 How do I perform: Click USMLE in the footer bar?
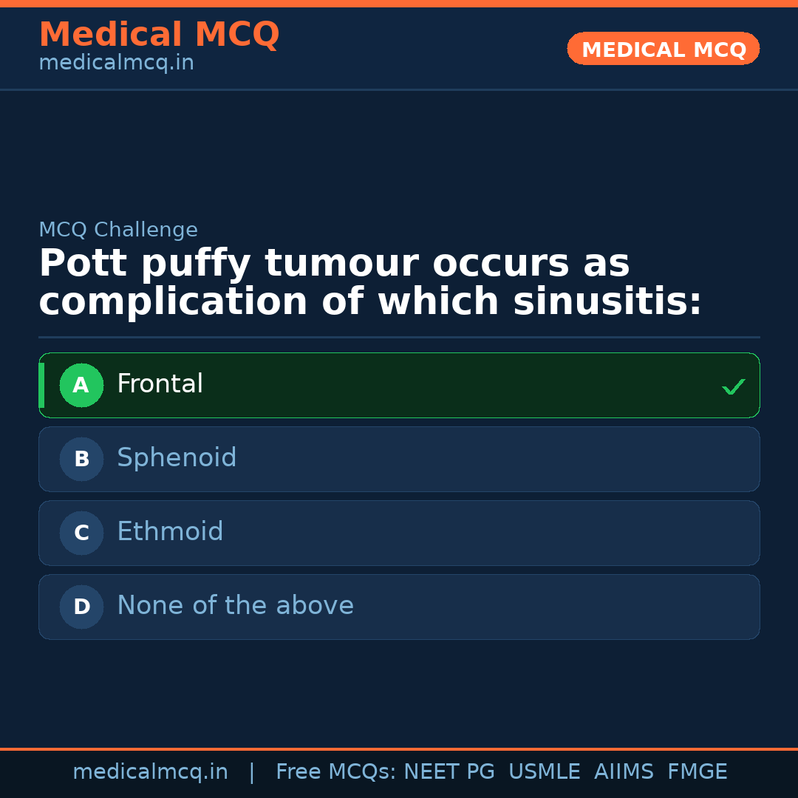tap(545, 771)
